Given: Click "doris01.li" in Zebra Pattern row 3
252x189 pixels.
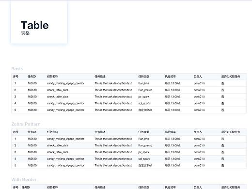Looking at the screenshot, I should [x=199, y=152].
